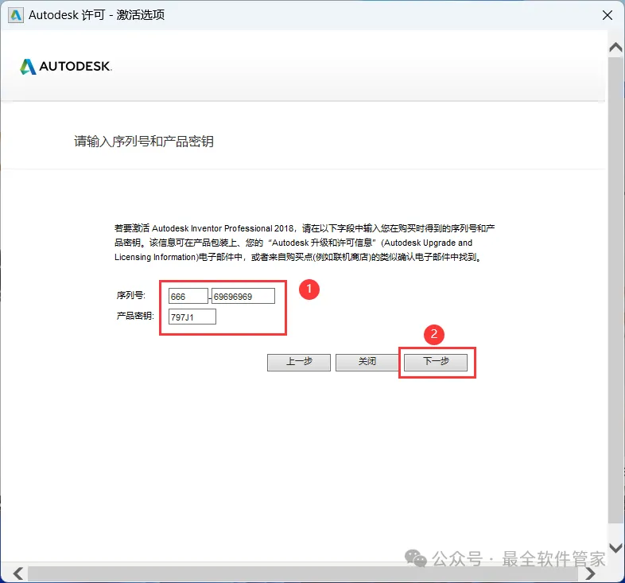Click the 产品密钥: label
The height and width of the screenshot is (583, 625).
point(135,316)
